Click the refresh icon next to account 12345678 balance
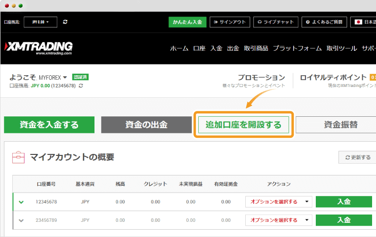Screen dimensions: 376x237 click(x=81, y=86)
